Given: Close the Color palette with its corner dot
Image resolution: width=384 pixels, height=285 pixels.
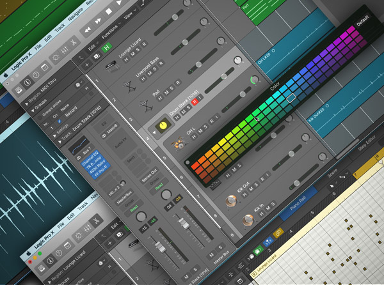Looking at the screenshot, I should pyautogui.click(x=188, y=162).
